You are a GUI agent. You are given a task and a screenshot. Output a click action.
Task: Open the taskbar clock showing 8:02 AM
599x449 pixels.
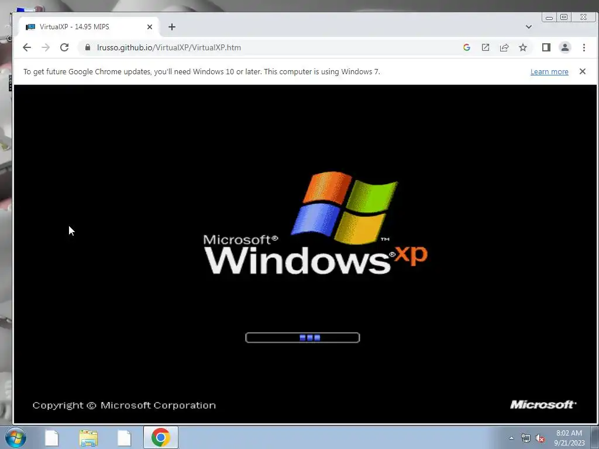point(569,438)
